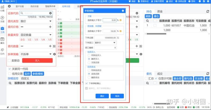Viewport: 211px width, 110px height.
Task: Click info icon beside the 8.00% main board field
Action: click(x=120, y=20)
